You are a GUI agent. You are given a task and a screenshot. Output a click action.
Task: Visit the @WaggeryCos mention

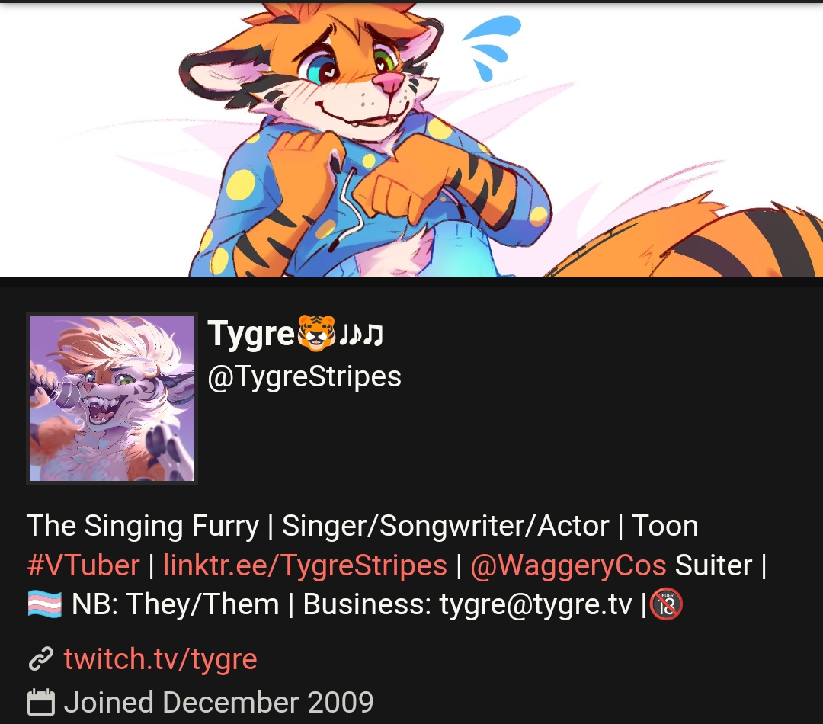568,565
